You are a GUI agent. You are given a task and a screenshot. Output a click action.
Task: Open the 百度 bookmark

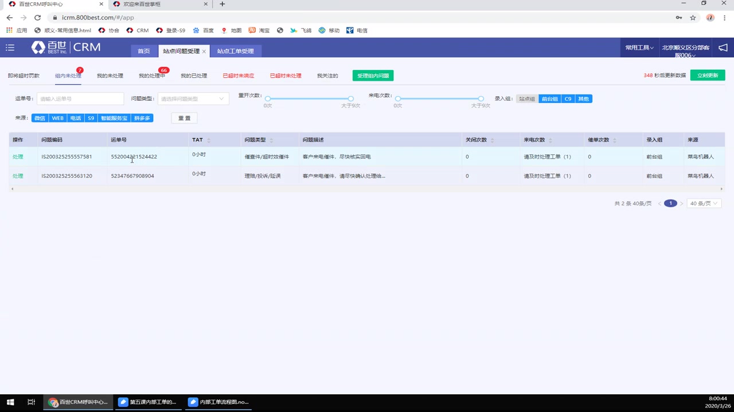point(203,30)
